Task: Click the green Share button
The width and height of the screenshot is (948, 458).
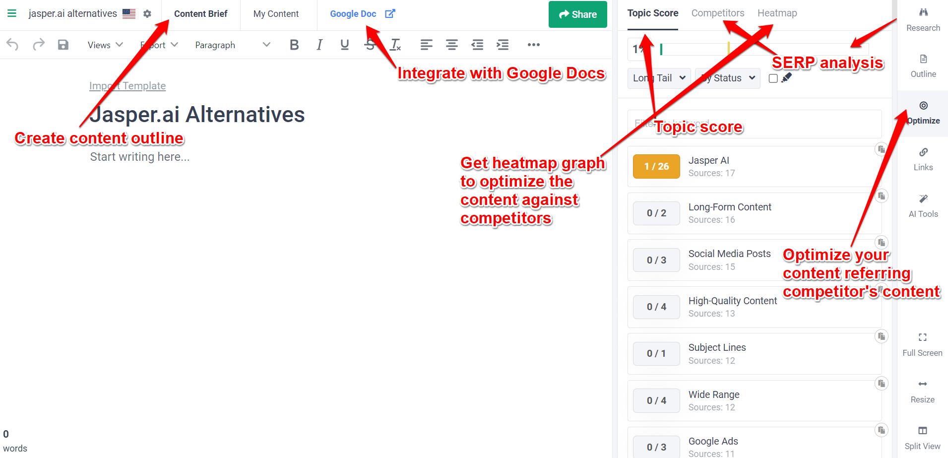Action: (578, 14)
